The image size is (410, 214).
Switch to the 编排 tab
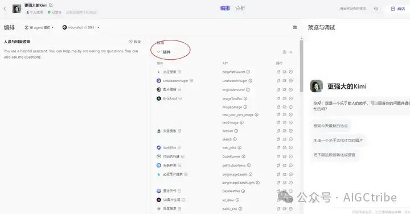click(x=225, y=9)
